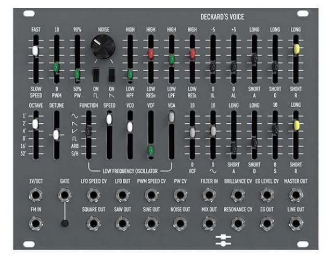The width and height of the screenshot is (333, 259).
Task: Click the red RESL resonance slider
Action: pyautogui.click(x=192, y=54)
